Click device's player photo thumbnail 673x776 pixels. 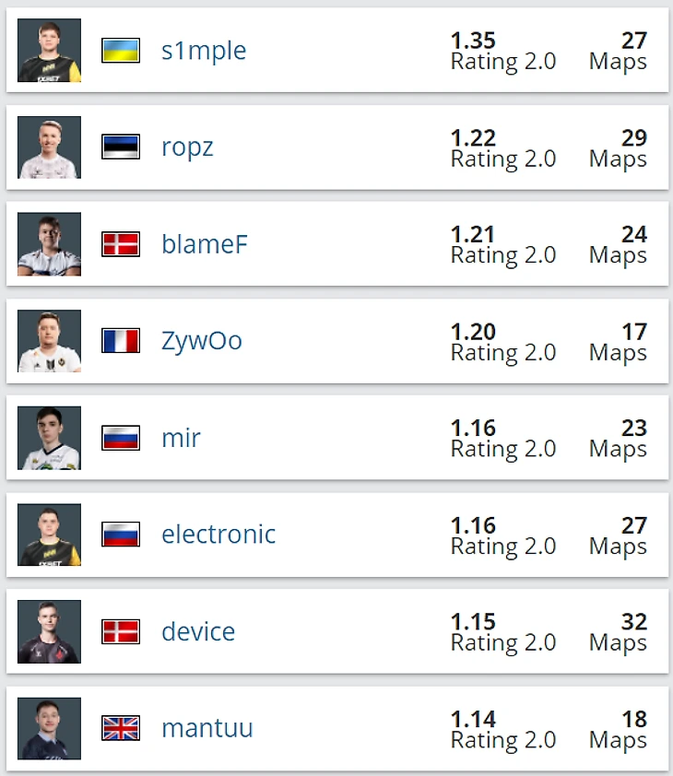(49, 631)
